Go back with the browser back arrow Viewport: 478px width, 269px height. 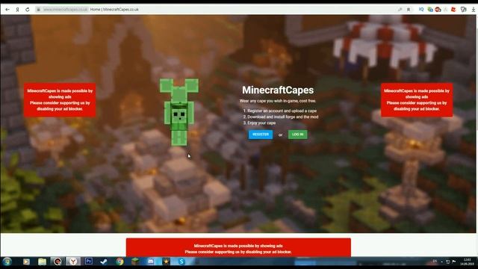coord(7,10)
